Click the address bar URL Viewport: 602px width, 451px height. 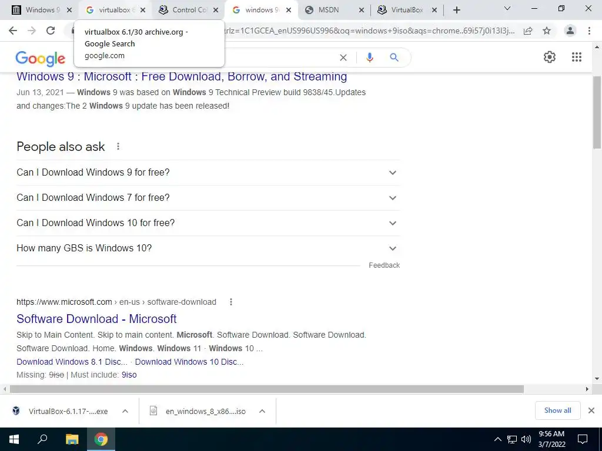369,31
